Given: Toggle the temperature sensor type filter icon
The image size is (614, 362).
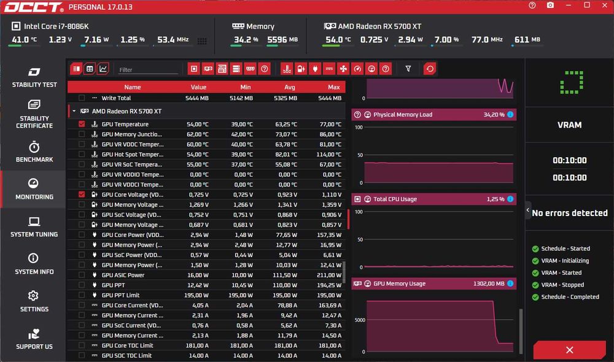Looking at the screenshot, I should coord(287,69).
